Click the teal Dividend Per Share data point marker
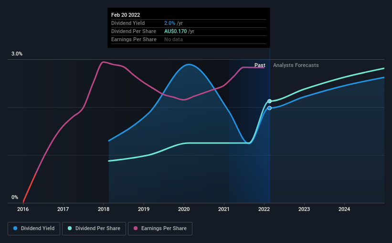Viewport: 392px width, 243px height. point(269,101)
